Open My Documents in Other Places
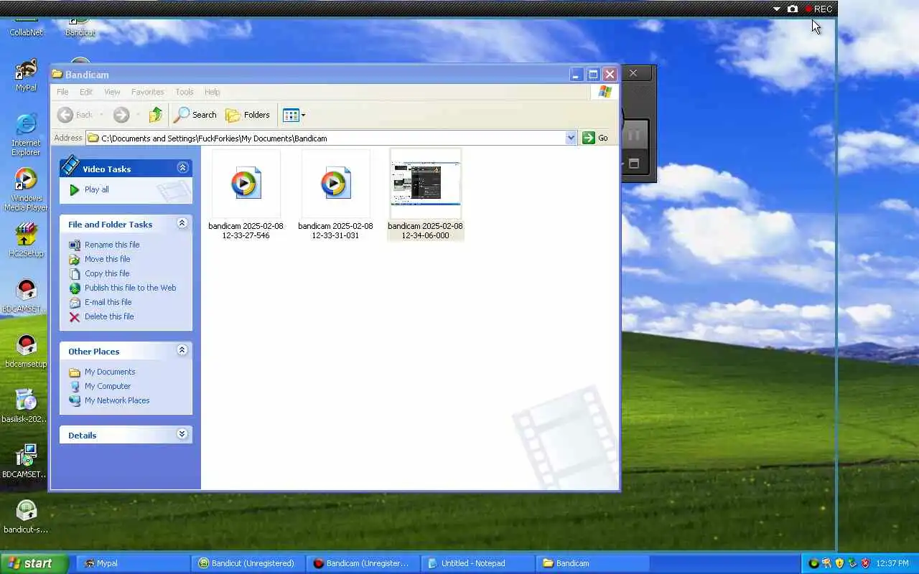Viewport: 919px width, 574px height. point(110,372)
